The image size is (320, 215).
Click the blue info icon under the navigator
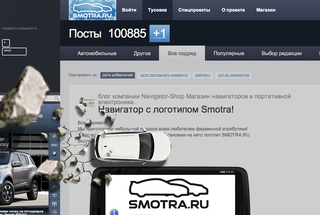click(114, 212)
